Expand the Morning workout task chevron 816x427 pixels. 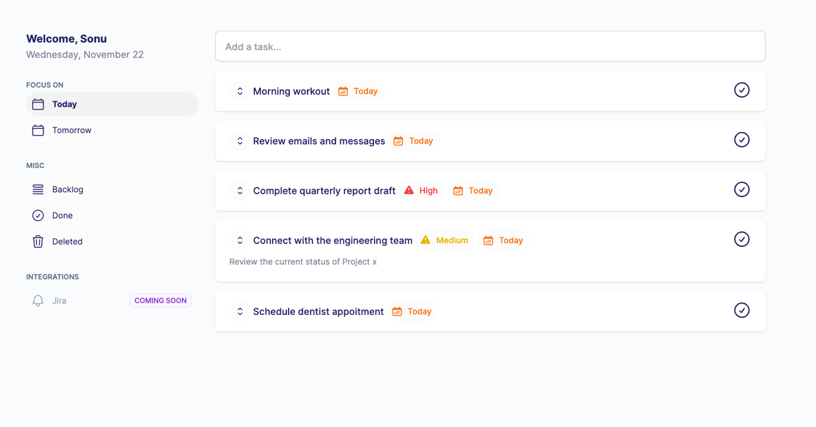click(240, 91)
